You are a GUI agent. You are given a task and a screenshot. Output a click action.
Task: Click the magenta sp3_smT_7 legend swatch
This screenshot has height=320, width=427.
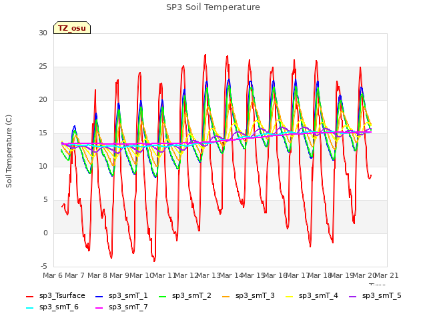coord(99,308)
